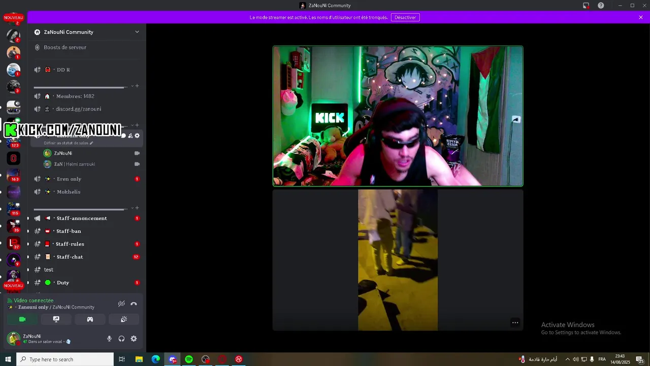Invite people to Zanouni only channel
This screenshot has height=366, width=650.
pyautogui.click(x=130, y=136)
